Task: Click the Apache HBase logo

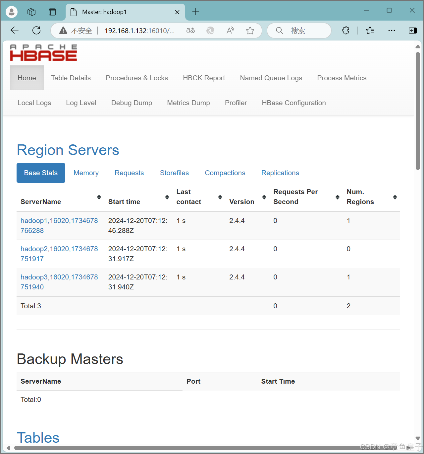Action: coord(43,53)
